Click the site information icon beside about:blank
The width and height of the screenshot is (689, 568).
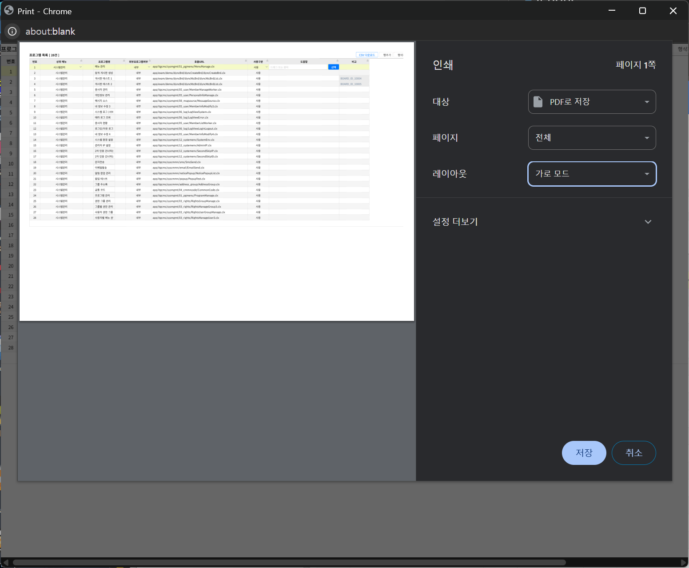click(12, 32)
